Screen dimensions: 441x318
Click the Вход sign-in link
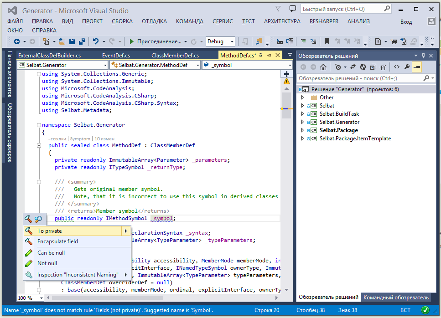(406, 22)
